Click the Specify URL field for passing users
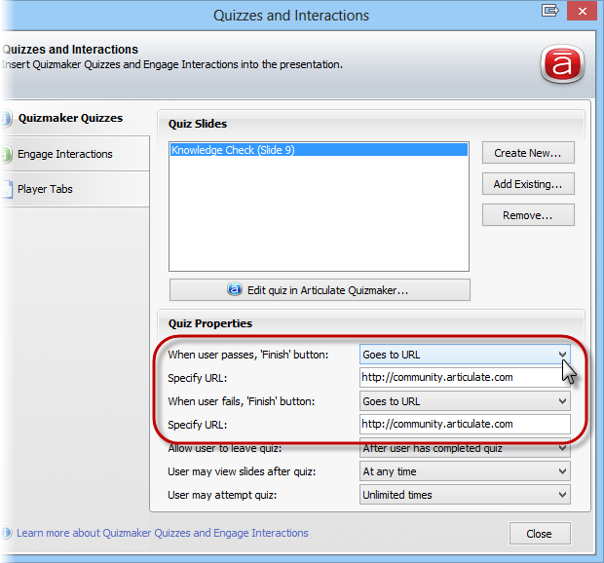Screen dimensions: 604x563 pos(465,377)
